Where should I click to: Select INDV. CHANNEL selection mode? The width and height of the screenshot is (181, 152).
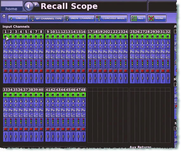coord(79,18)
